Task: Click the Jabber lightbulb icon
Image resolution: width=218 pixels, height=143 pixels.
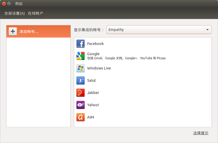Action: pos(81,93)
